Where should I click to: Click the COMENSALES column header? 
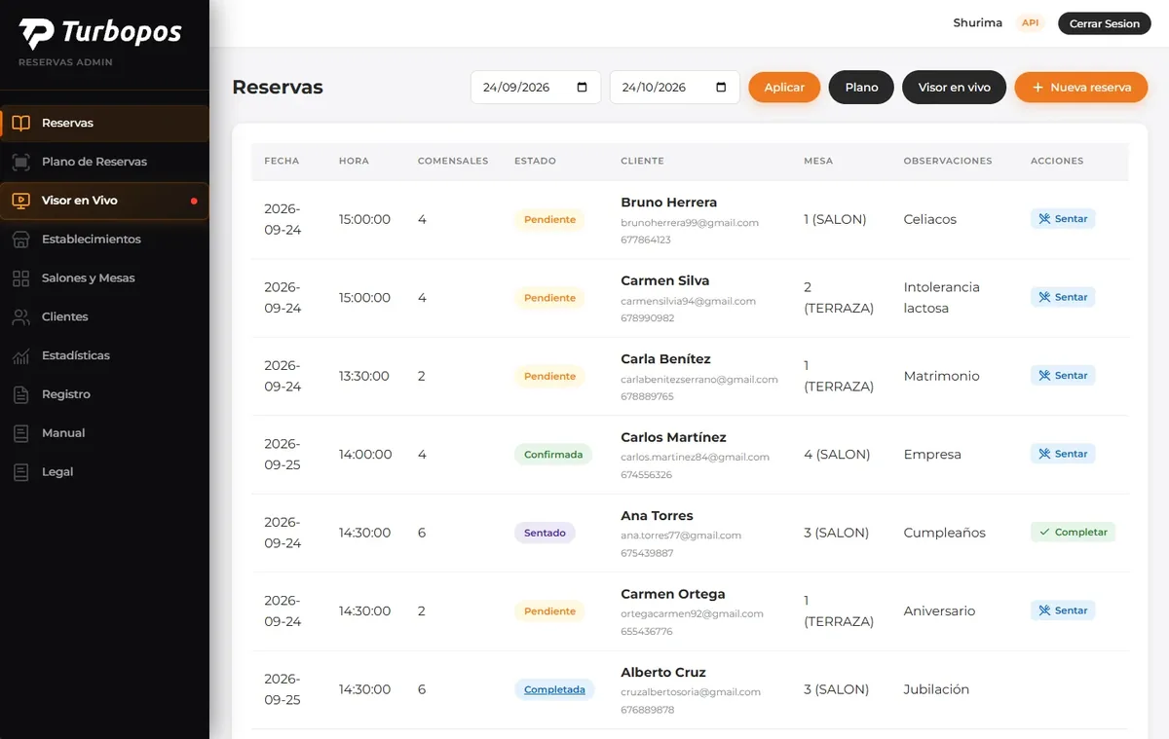pos(453,161)
